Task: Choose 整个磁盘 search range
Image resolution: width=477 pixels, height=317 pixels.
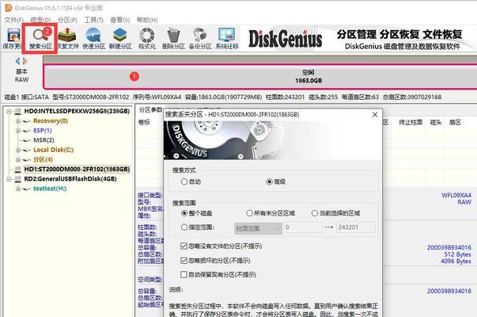Action: (x=184, y=213)
